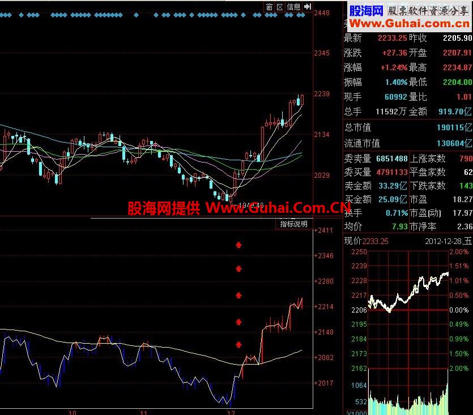Click the 最低 low value 2204.00
The width and height of the screenshot is (473, 415).
(x=457, y=82)
